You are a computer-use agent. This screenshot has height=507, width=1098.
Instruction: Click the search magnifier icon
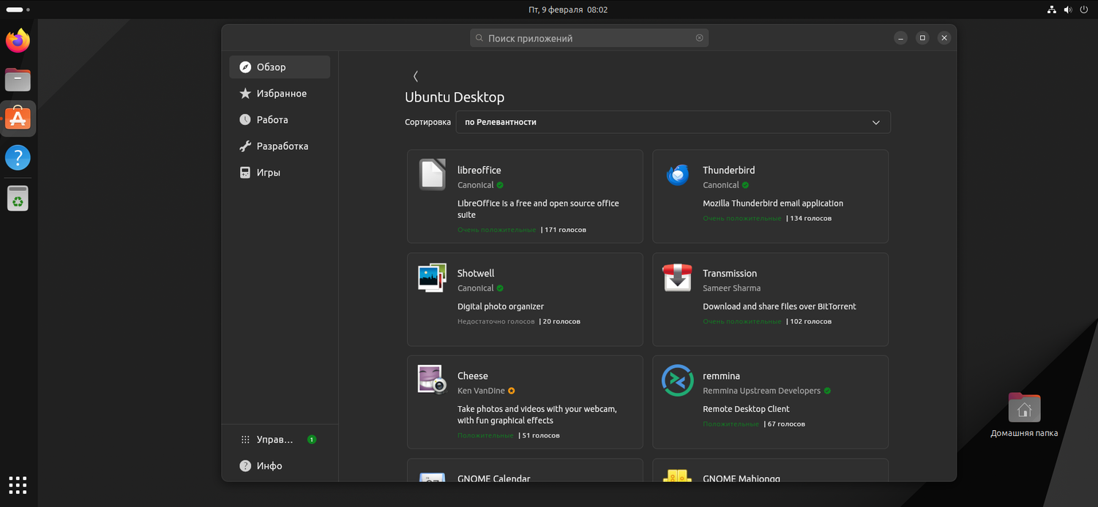pyautogui.click(x=479, y=38)
